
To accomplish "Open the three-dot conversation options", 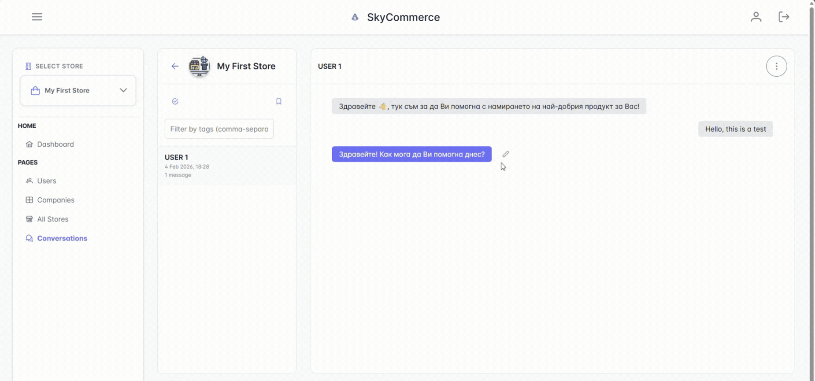I will click(776, 66).
